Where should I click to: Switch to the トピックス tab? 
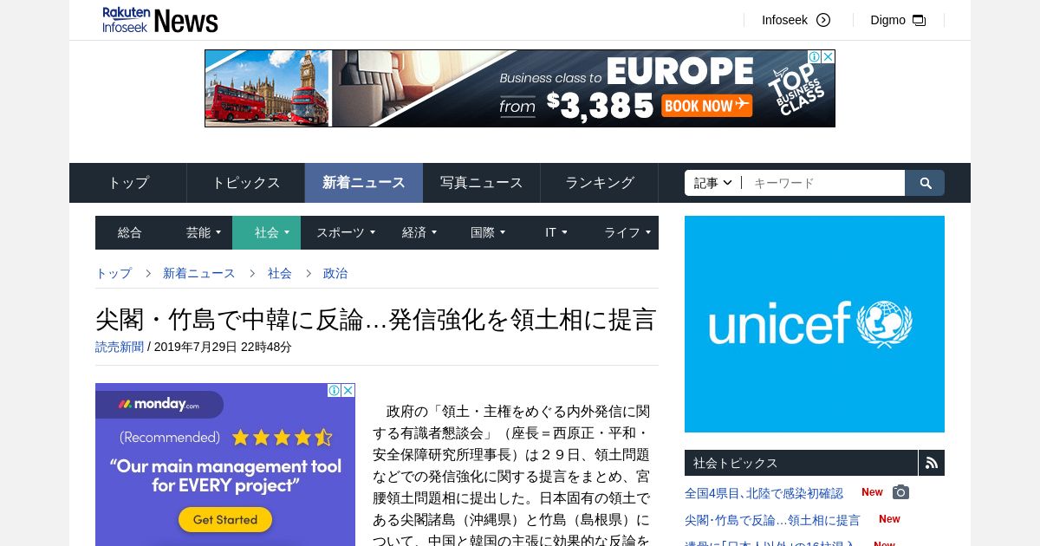(246, 183)
